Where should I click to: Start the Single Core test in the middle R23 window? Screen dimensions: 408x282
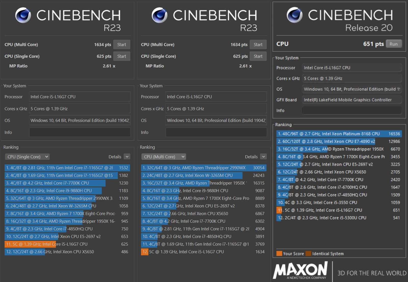(x=258, y=56)
